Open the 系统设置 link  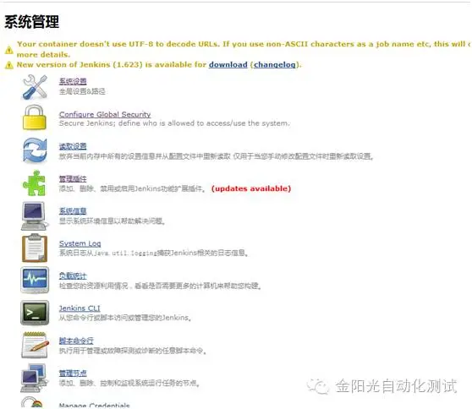73,81
